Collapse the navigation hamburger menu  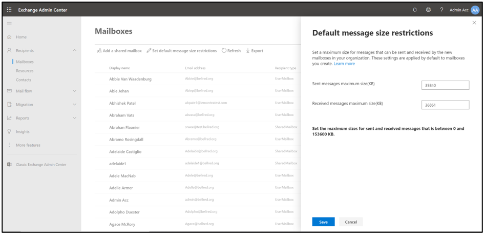coord(9,23)
